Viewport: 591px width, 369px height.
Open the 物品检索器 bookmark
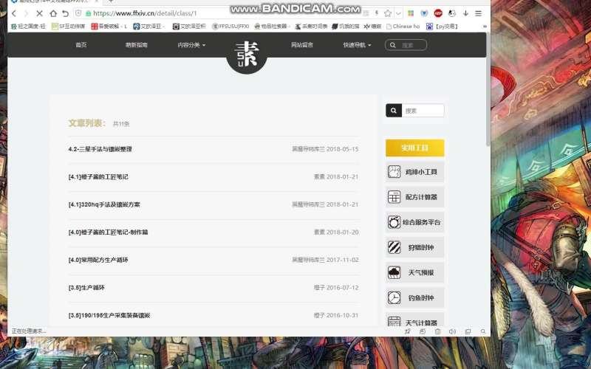click(x=270, y=27)
